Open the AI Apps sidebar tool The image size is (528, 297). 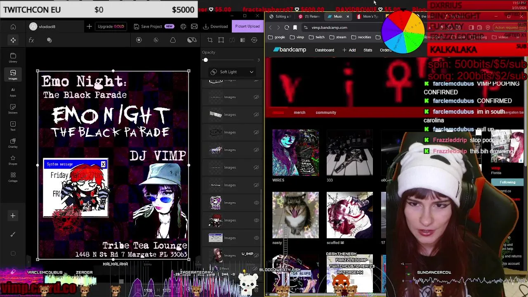click(13, 92)
